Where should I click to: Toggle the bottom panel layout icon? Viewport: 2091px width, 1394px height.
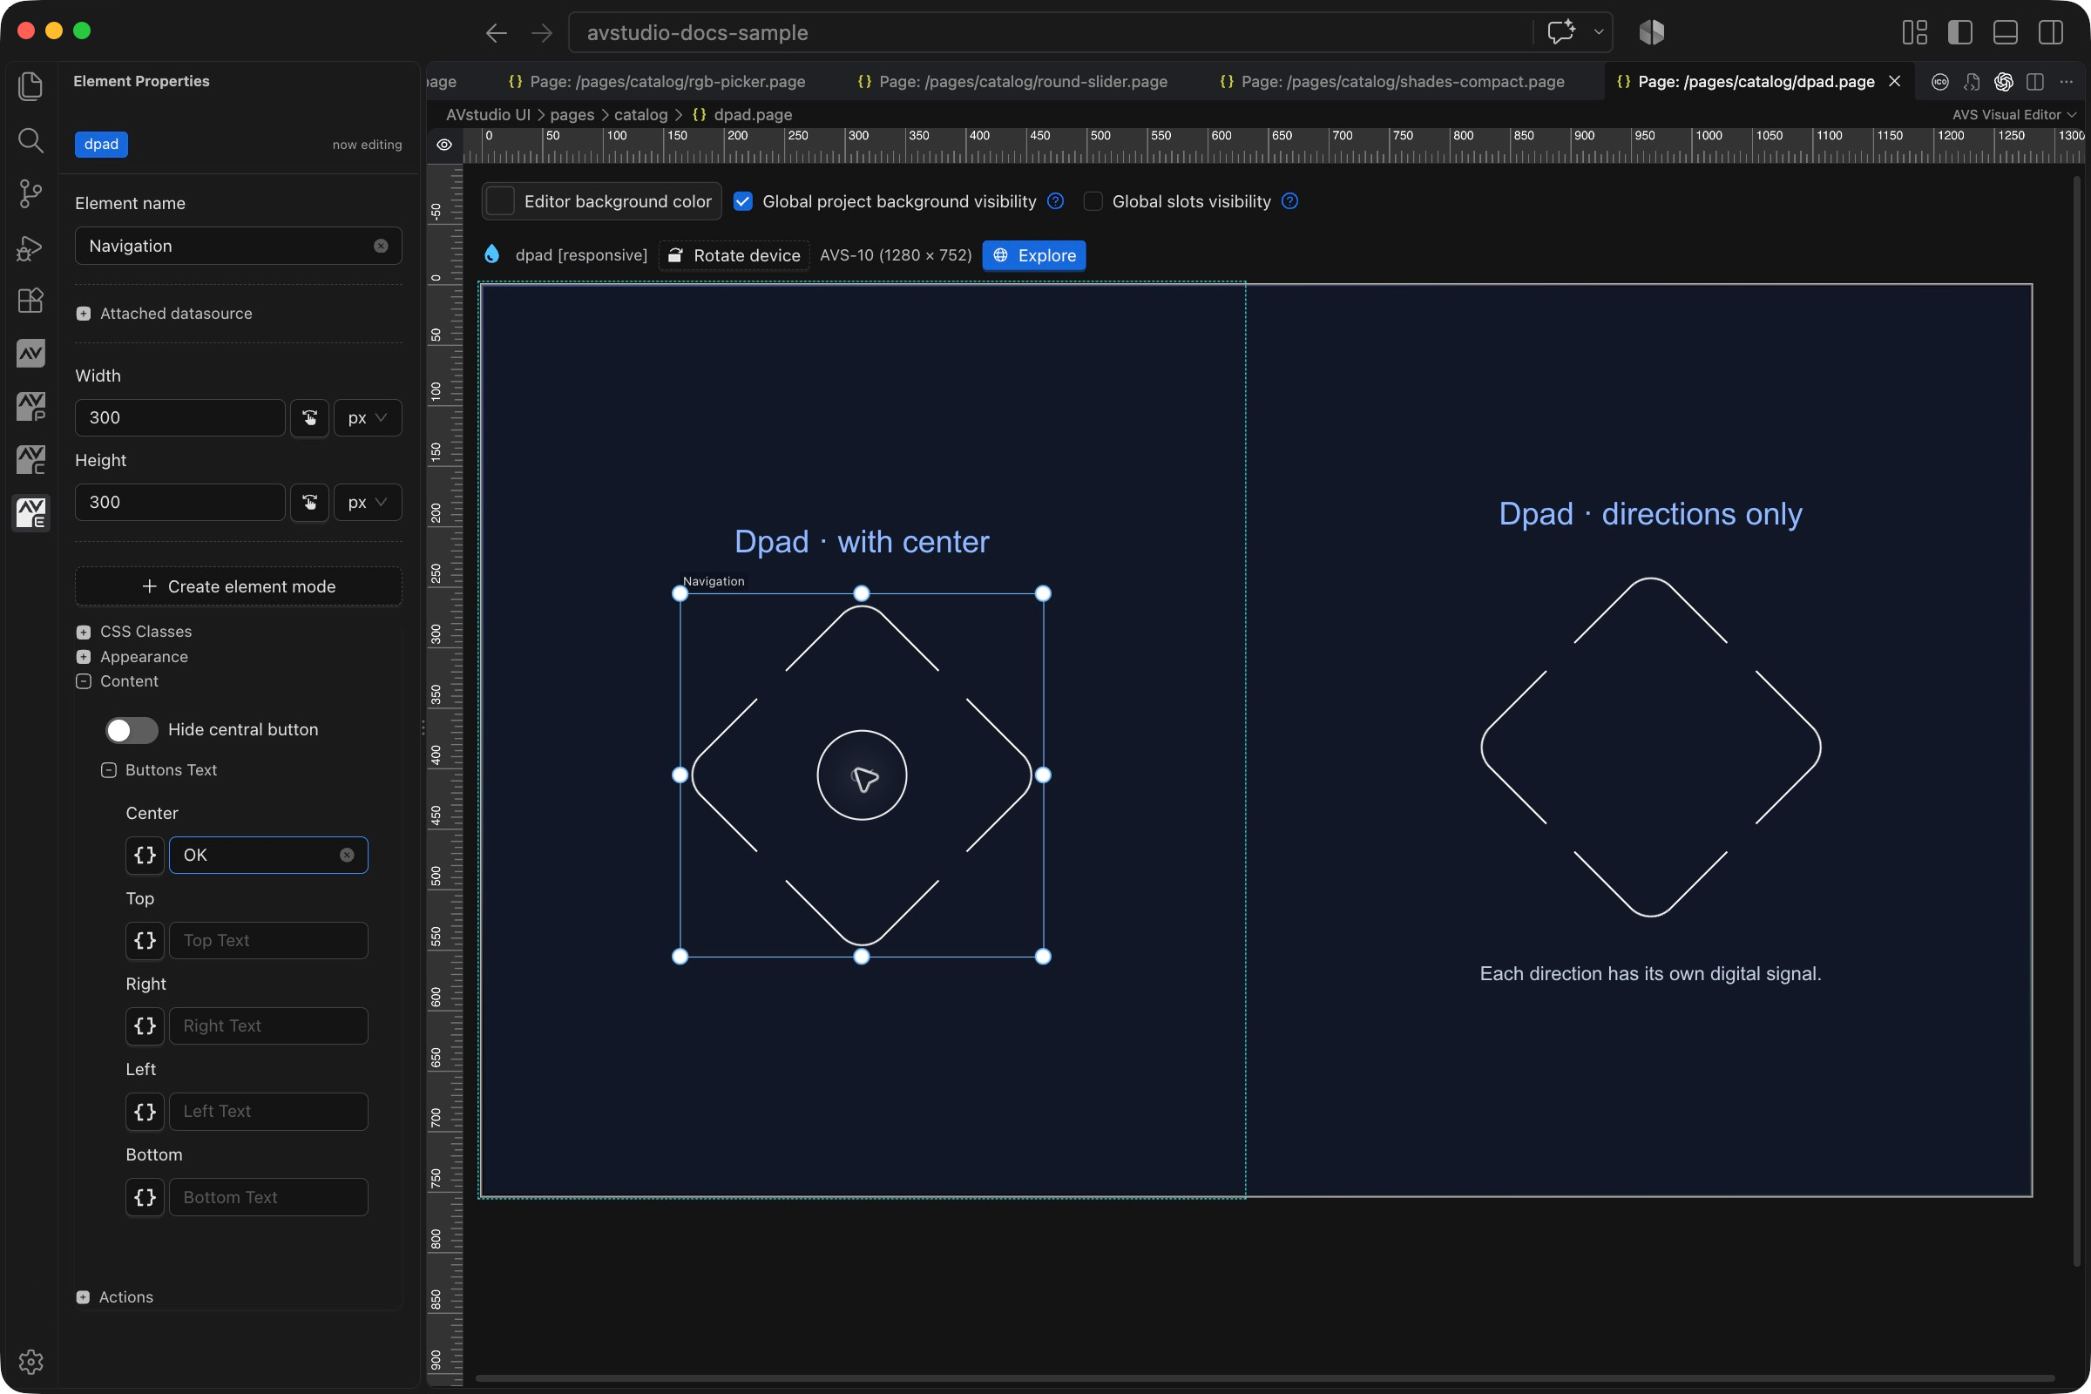coord(2006,32)
